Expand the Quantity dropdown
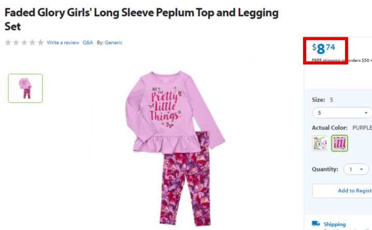This screenshot has width=372, height=230. pyautogui.click(x=356, y=169)
